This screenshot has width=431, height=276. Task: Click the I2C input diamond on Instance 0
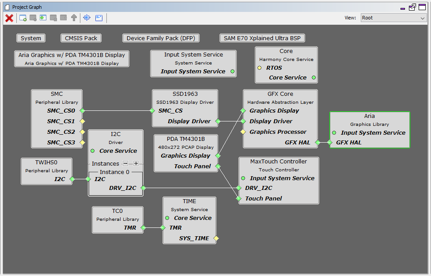click(x=88, y=179)
